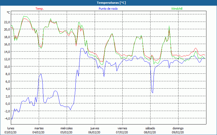Click the lunes 03/02/20 date label
The height and width of the screenshot is (135, 217).
click(x=11, y=130)
